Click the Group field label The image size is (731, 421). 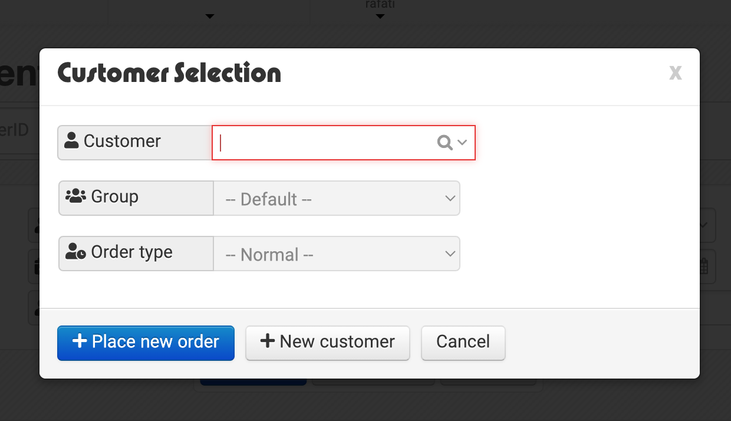[114, 196]
